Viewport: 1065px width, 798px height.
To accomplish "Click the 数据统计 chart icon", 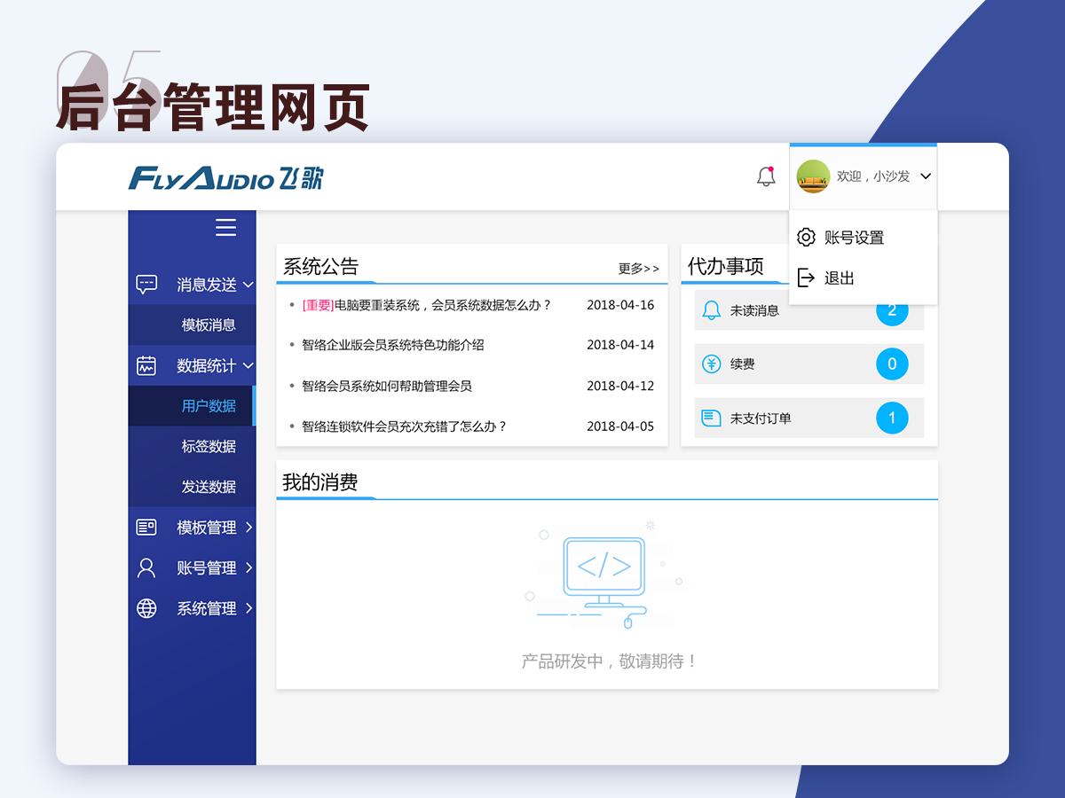I will pyautogui.click(x=146, y=364).
